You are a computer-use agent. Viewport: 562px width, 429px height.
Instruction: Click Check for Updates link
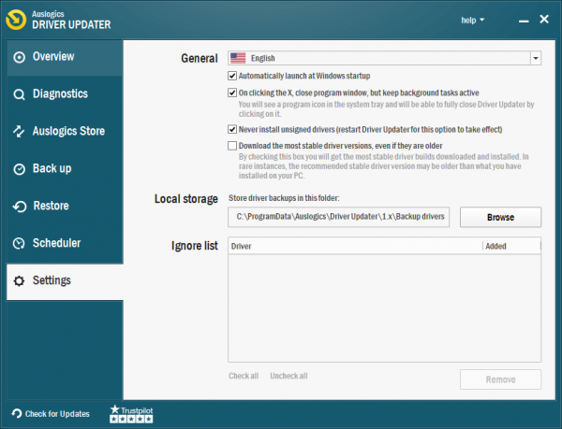click(57, 414)
